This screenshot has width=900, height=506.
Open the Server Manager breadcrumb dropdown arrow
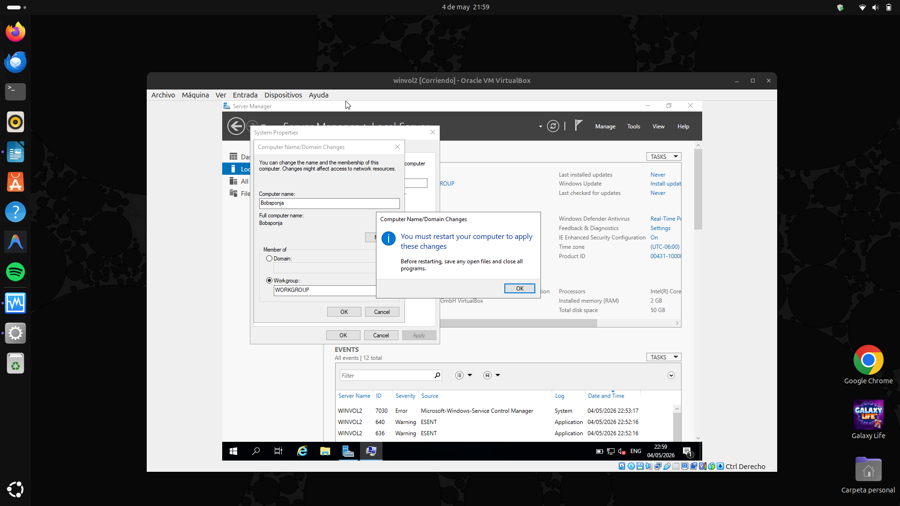click(x=540, y=126)
